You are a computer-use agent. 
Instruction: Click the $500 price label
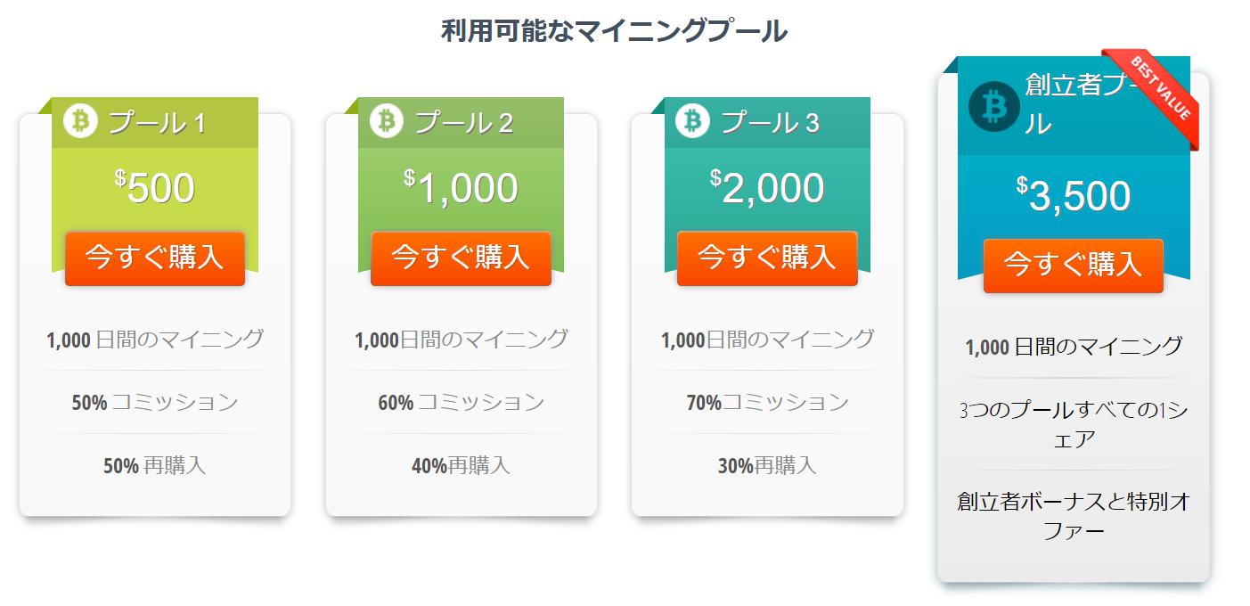pos(155,188)
